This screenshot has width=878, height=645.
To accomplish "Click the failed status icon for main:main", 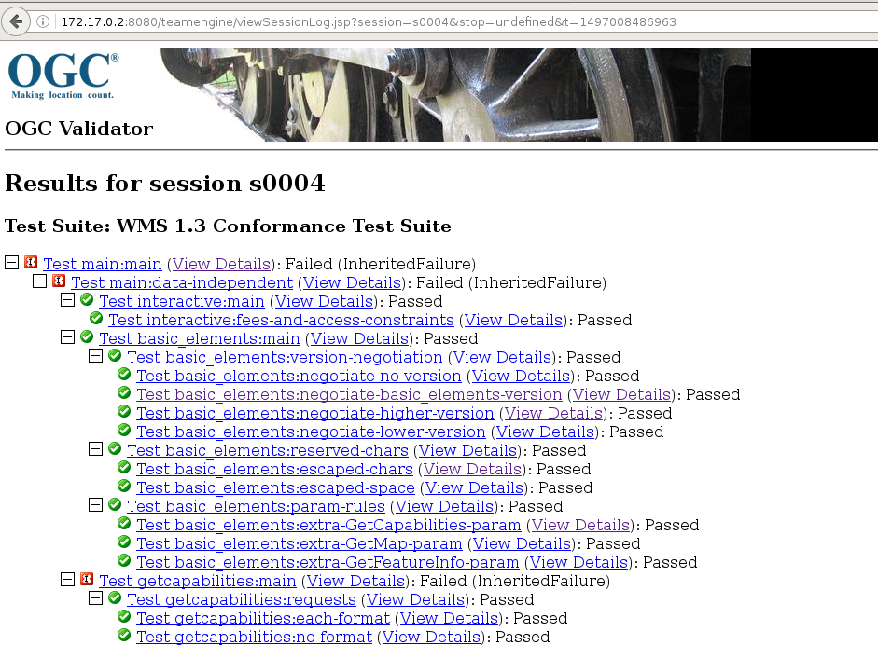I will pos(31,262).
